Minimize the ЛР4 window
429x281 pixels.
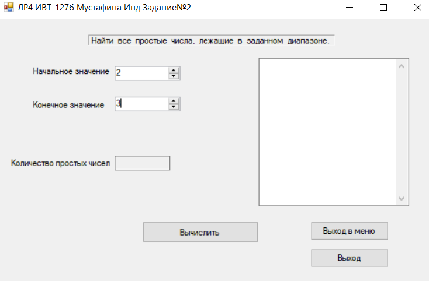(x=350, y=8)
